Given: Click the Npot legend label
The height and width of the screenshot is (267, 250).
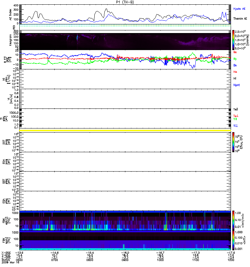Looking at the screenshot, I should pyautogui.click(x=237, y=85).
